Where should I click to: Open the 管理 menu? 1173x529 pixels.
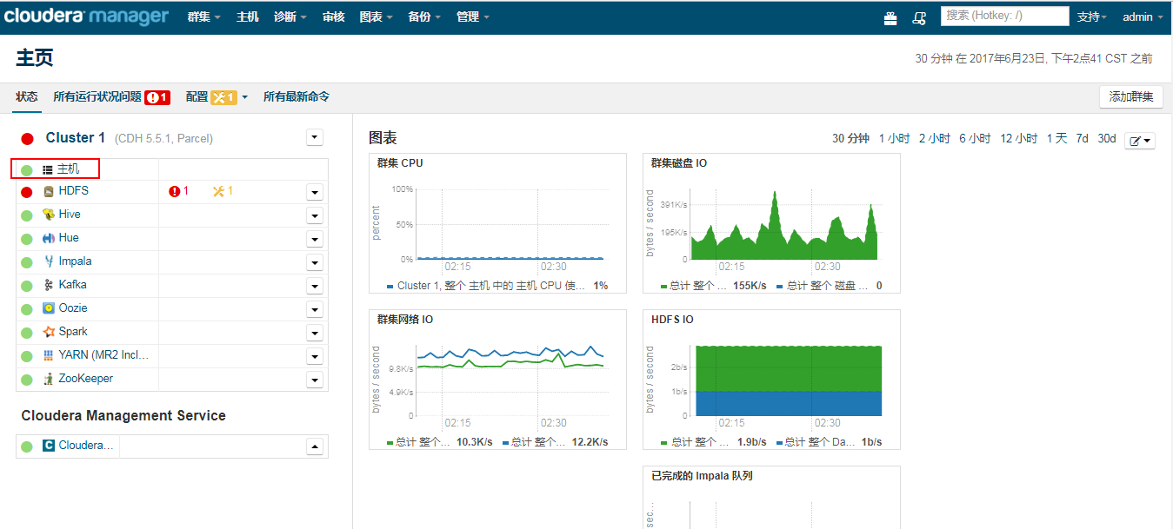click(x=473, y=17)
